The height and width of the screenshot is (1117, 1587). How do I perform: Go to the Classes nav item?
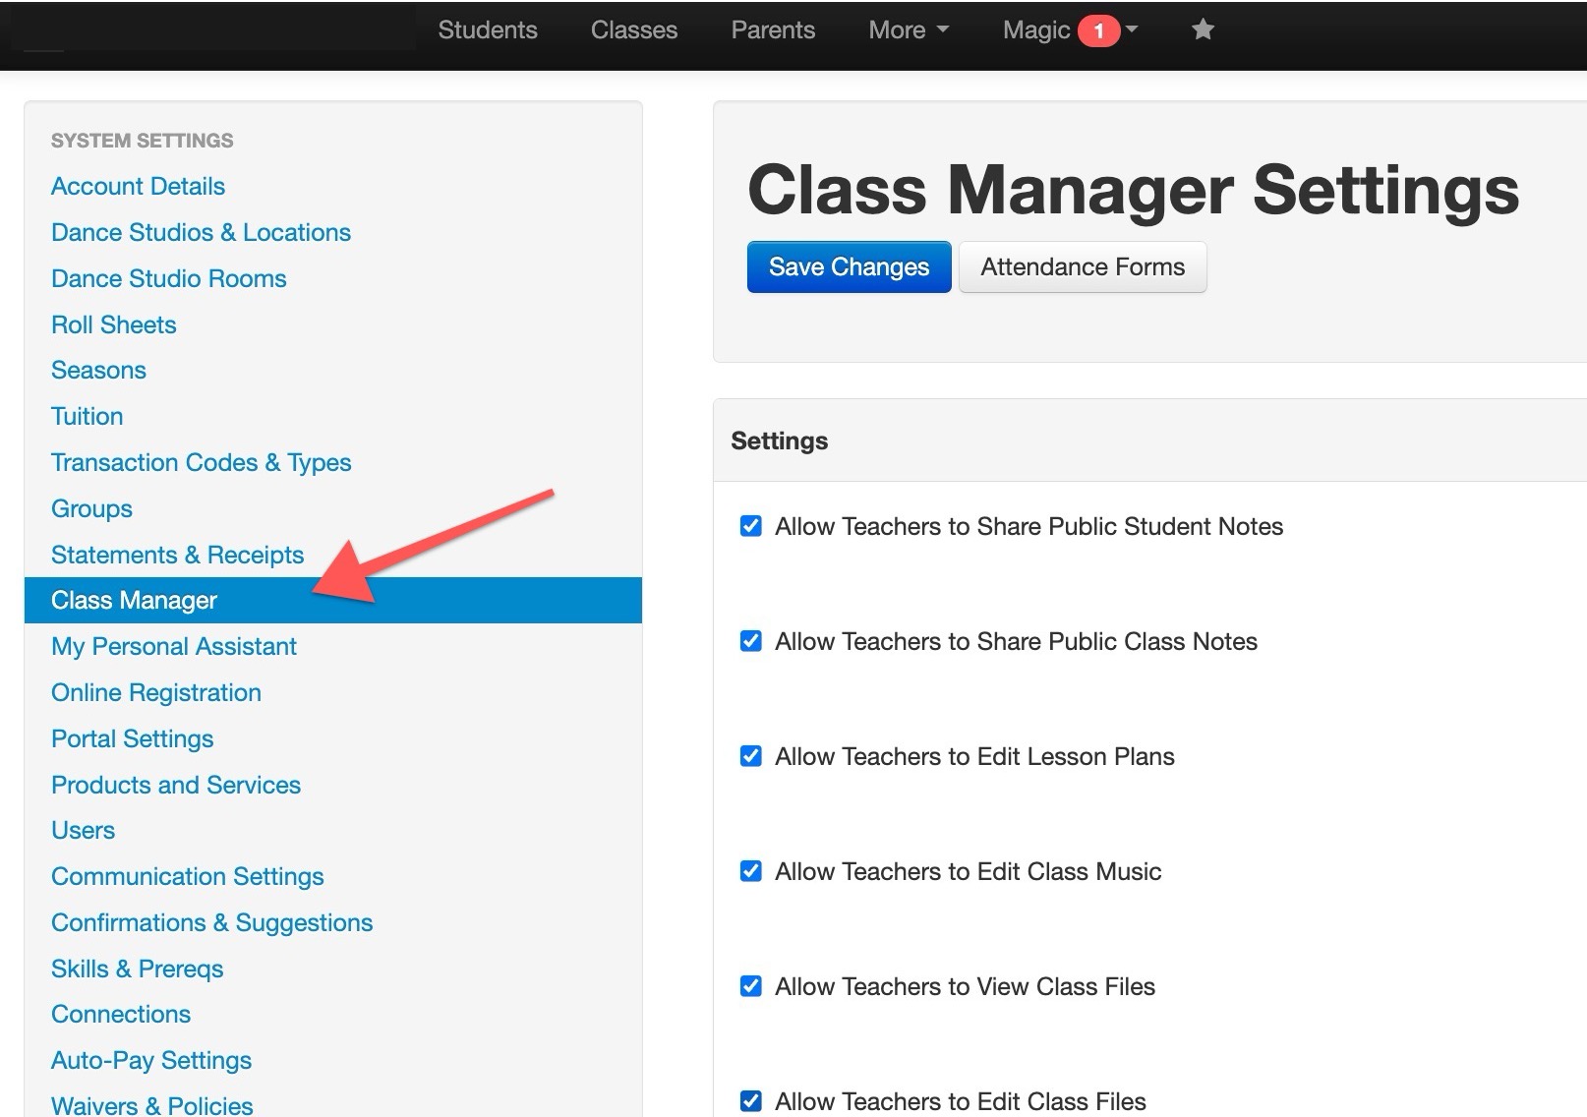click(634, 30)
